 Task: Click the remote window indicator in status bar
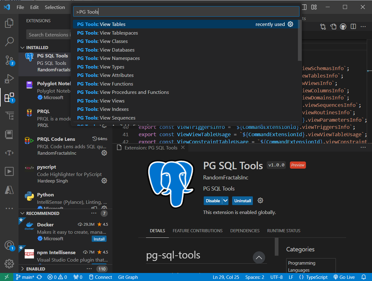click(7, 277)
